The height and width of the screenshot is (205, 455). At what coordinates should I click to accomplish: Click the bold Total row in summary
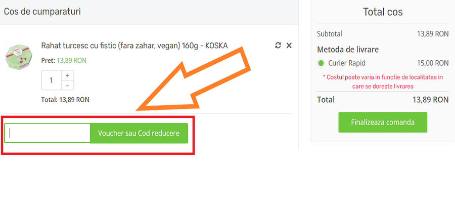pos(383,100)
